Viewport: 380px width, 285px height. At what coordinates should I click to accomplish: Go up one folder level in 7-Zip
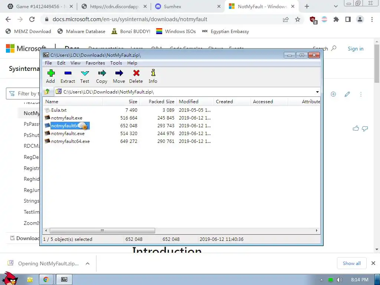point(47,92)
